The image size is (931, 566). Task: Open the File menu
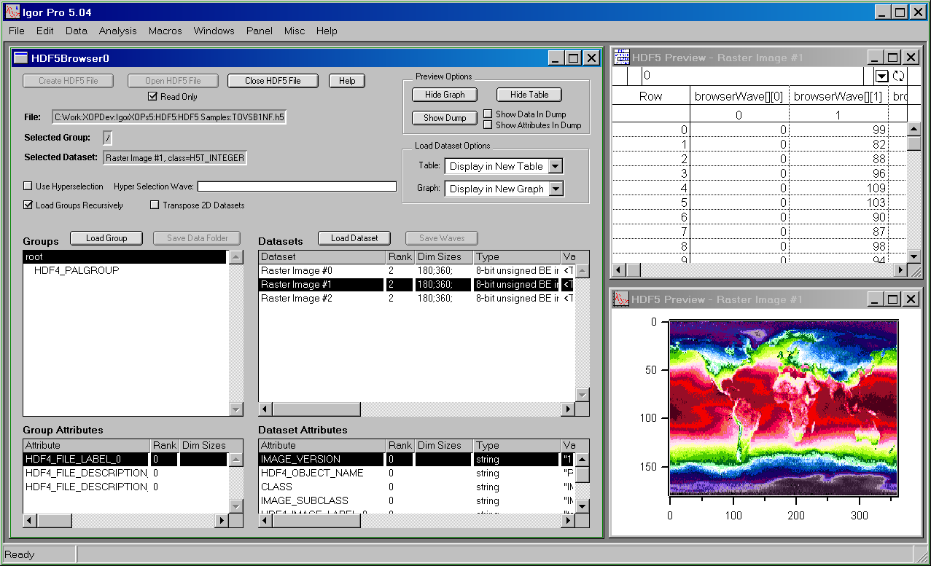(16, 31)
